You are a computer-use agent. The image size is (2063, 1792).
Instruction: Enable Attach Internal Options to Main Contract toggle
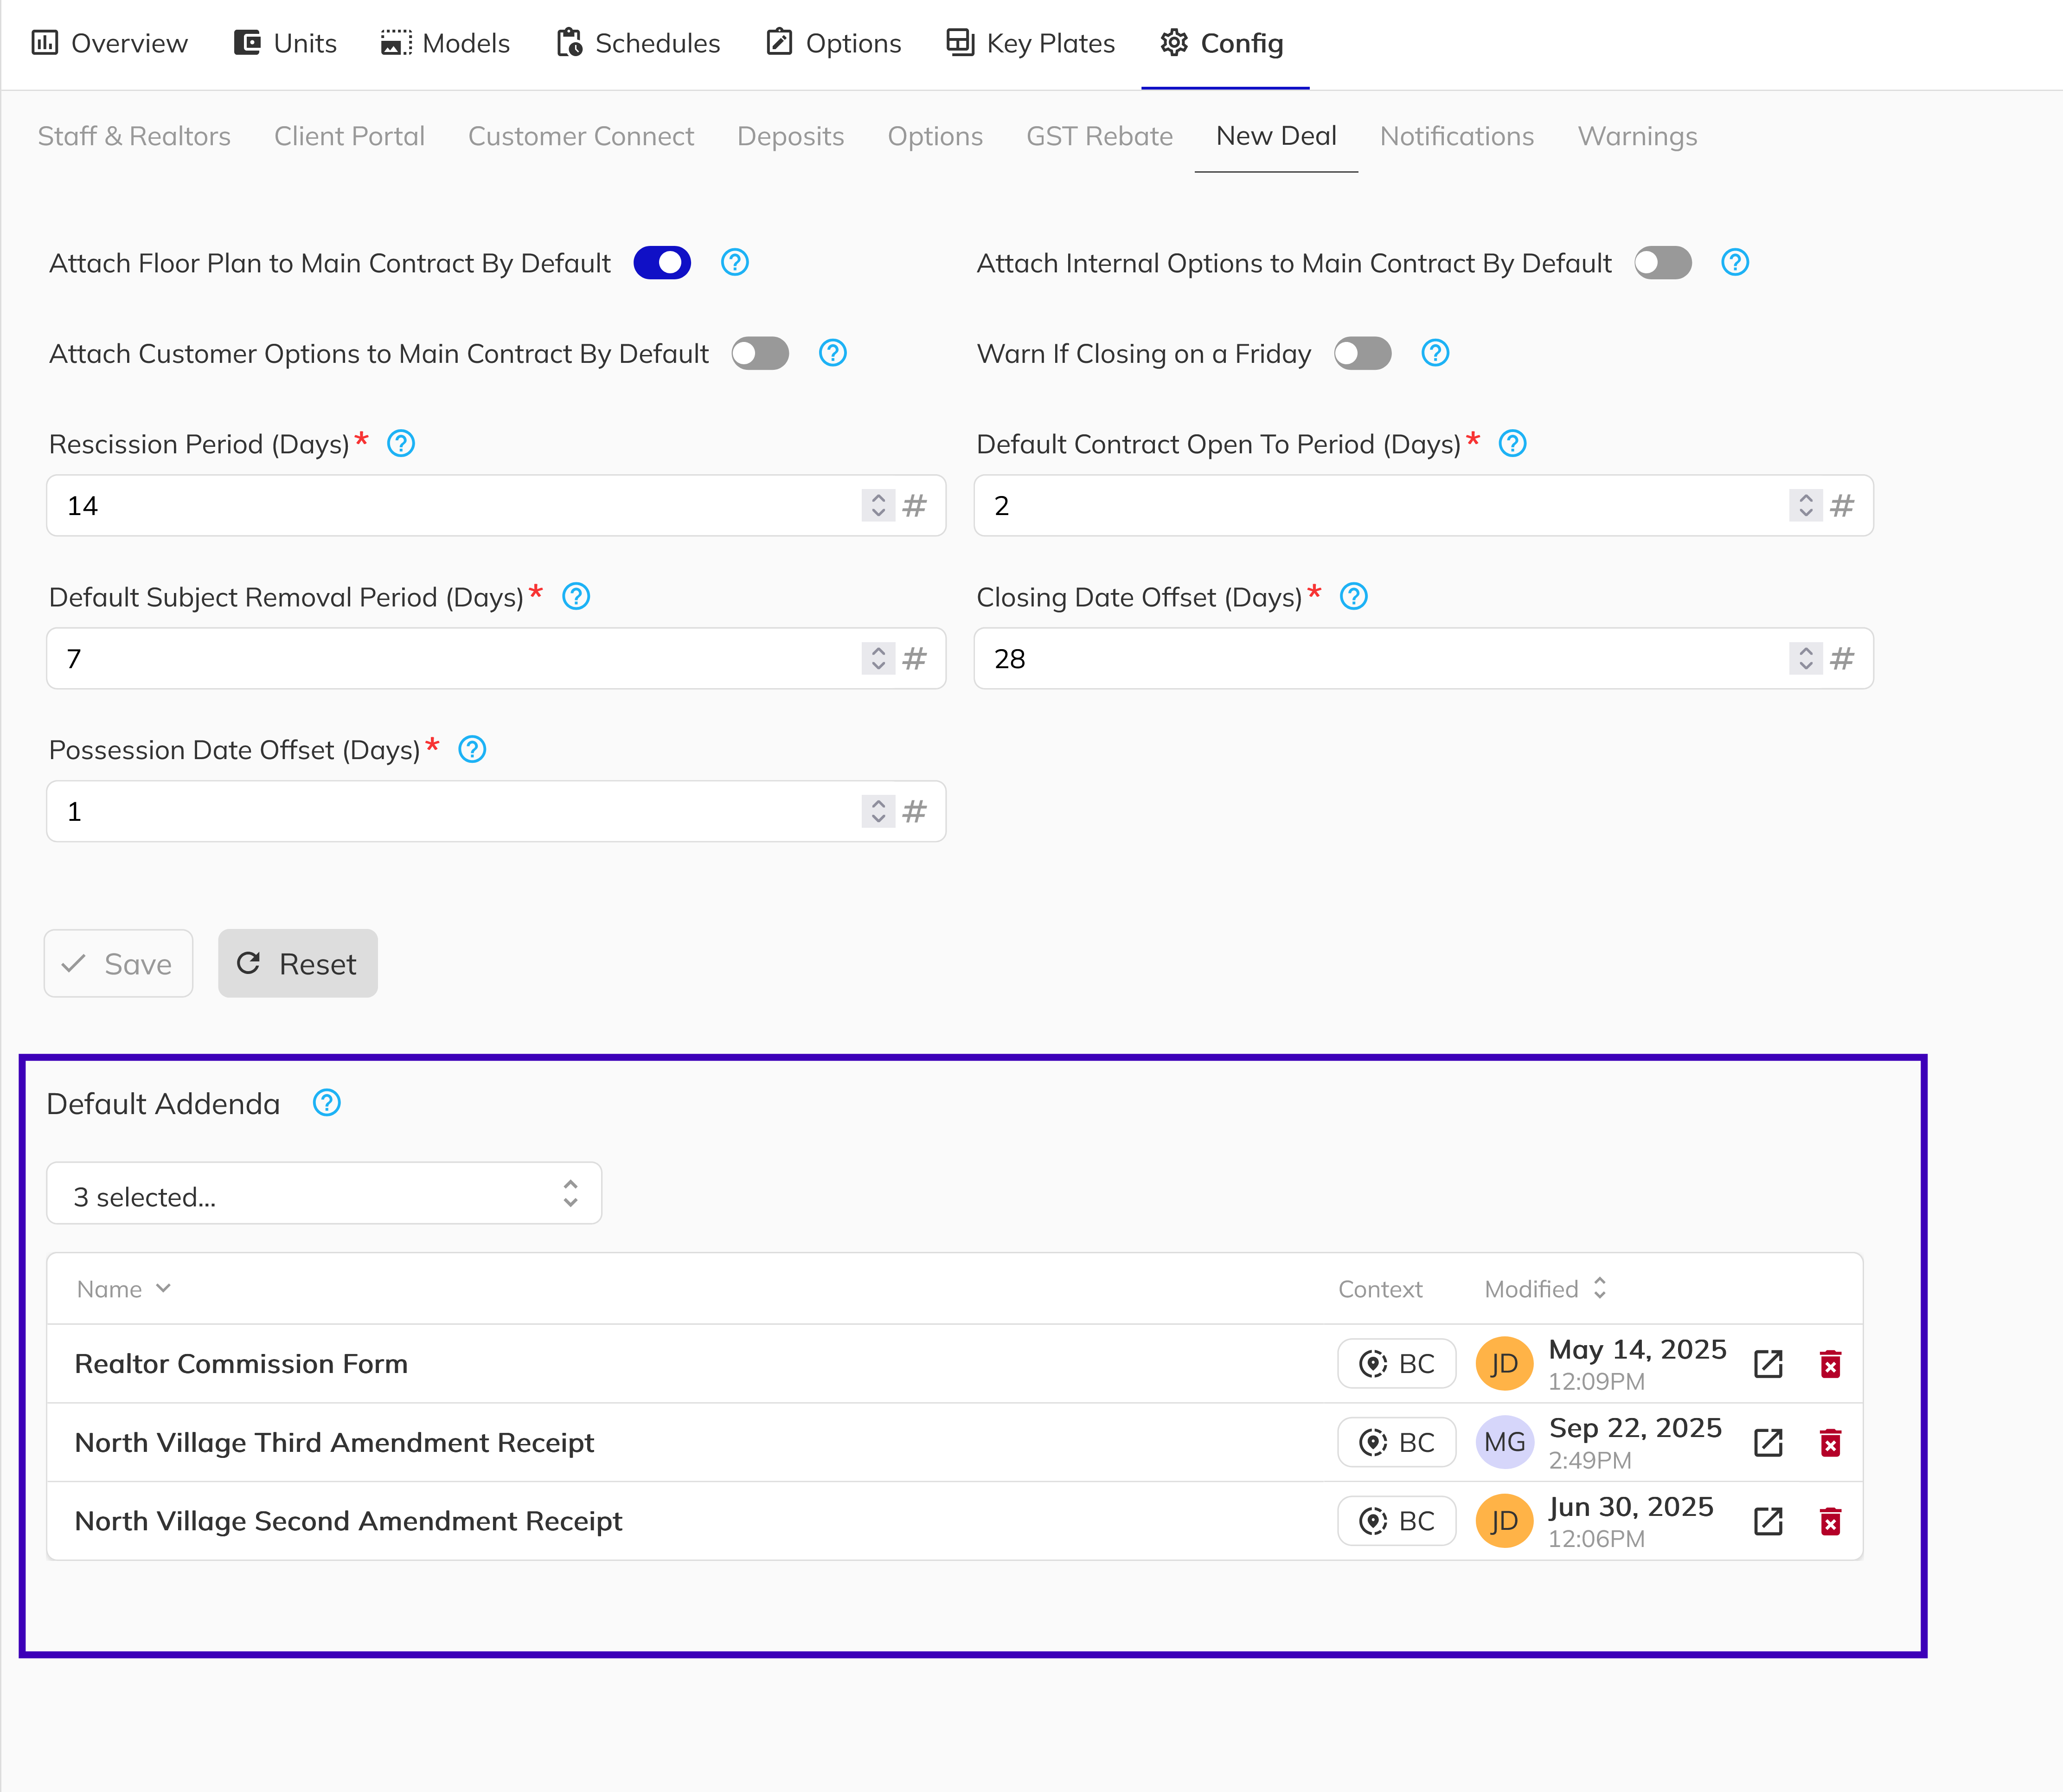(x=1663, y=263)
